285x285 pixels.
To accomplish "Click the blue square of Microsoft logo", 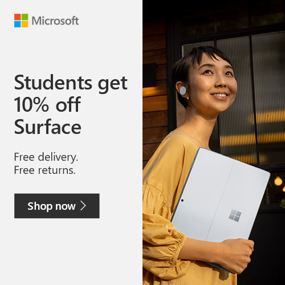I will coord(18,24).
